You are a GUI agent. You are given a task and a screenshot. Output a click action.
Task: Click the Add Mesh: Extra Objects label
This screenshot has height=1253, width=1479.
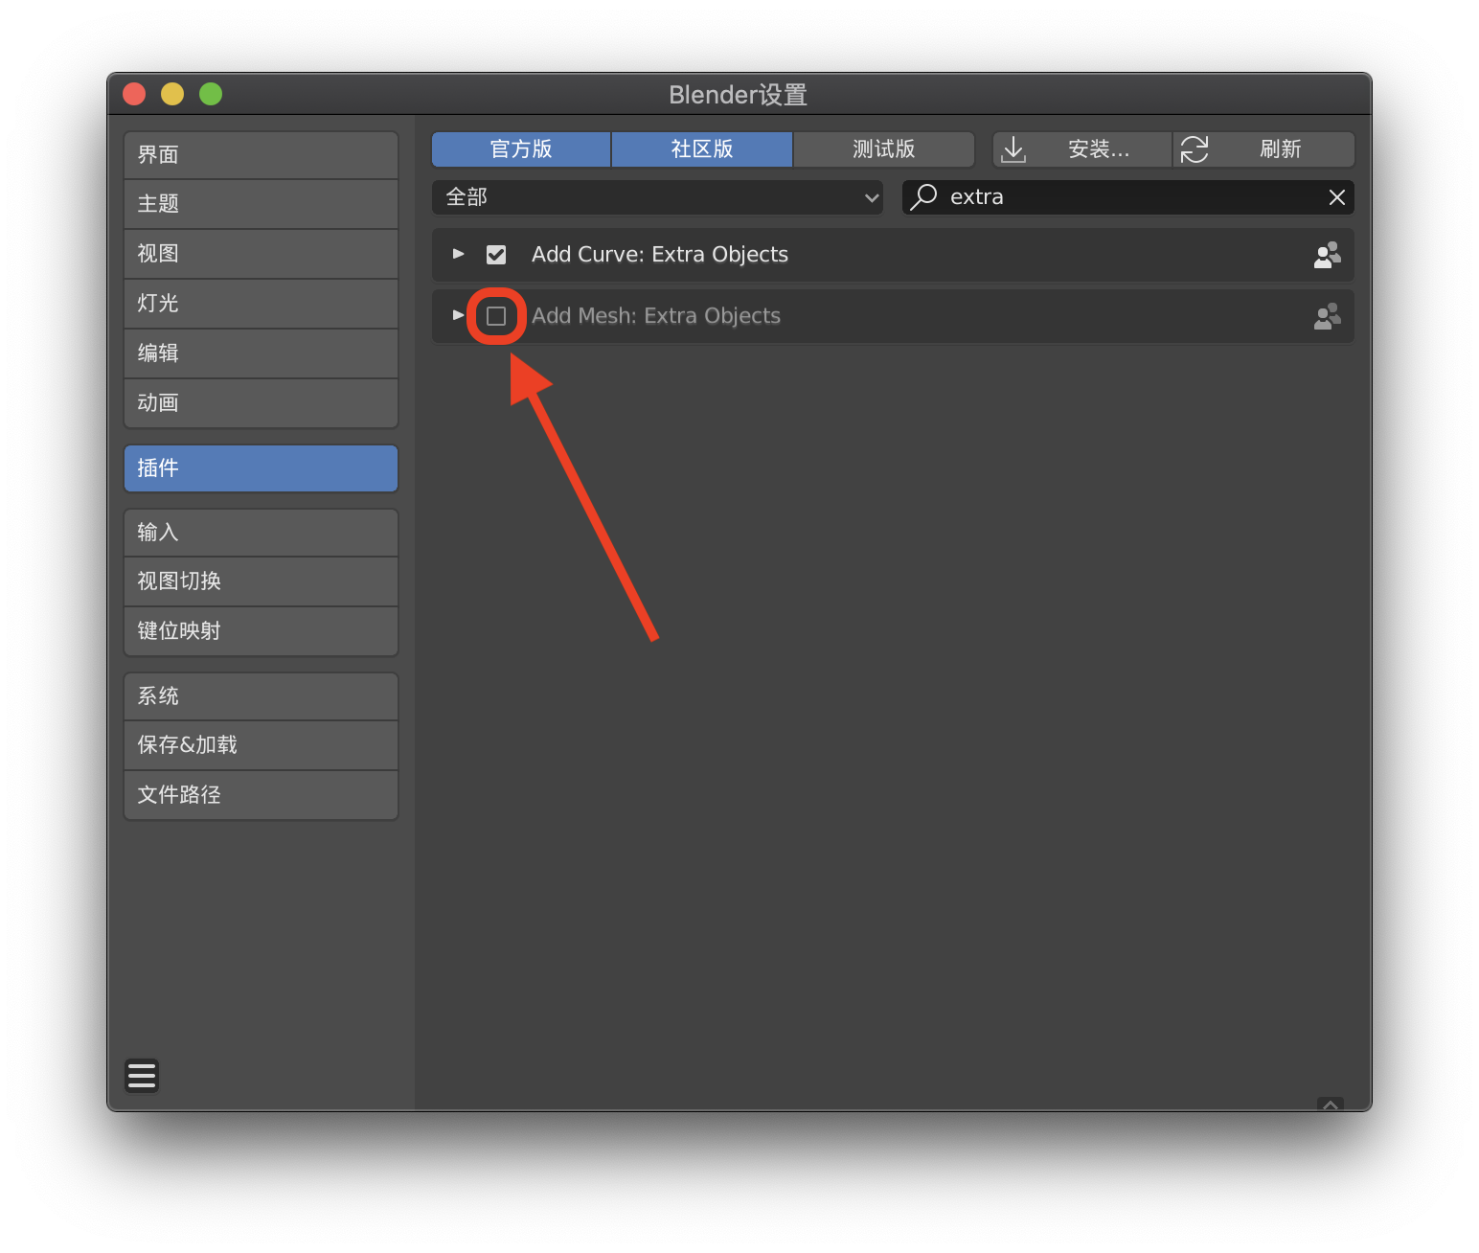656,316
